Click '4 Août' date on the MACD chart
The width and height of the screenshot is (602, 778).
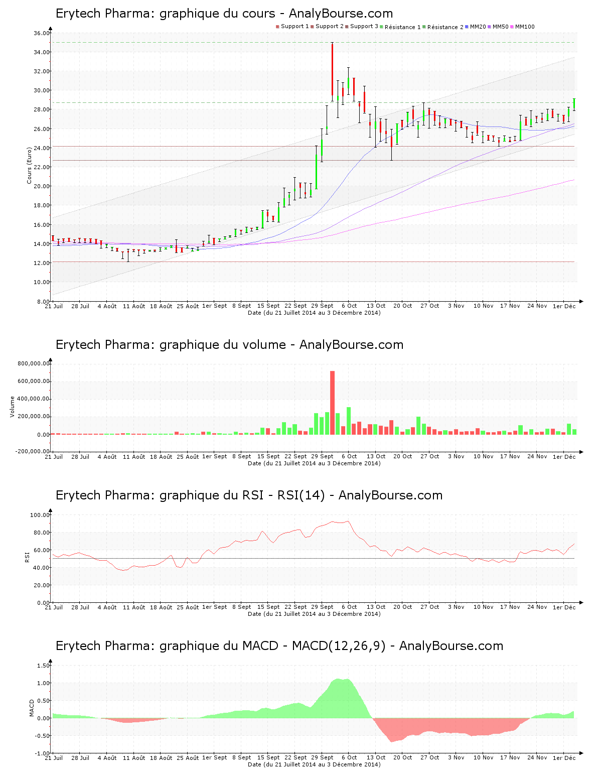pos(107,757)
